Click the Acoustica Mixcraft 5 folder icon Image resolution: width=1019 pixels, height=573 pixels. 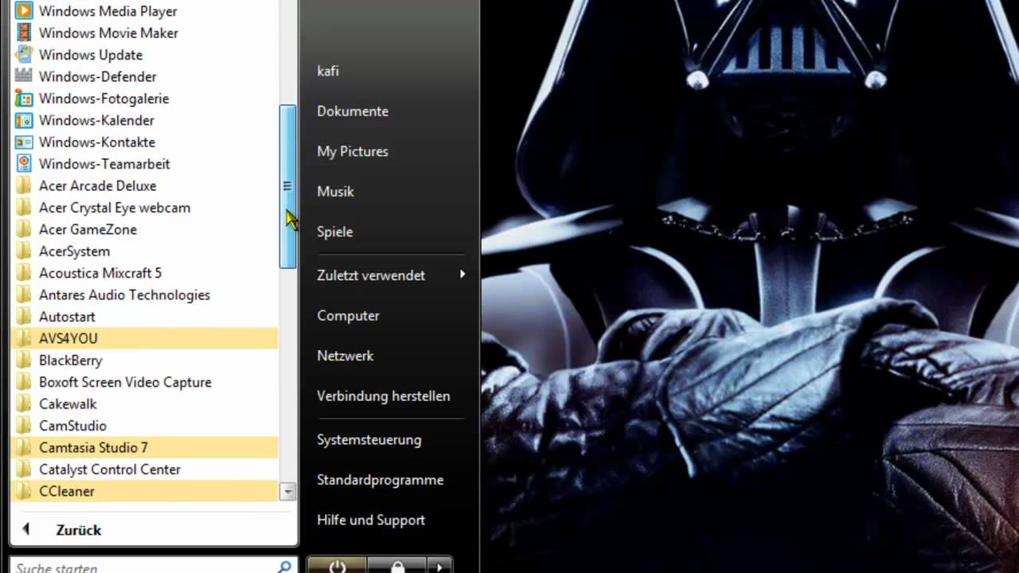[24, 273]
